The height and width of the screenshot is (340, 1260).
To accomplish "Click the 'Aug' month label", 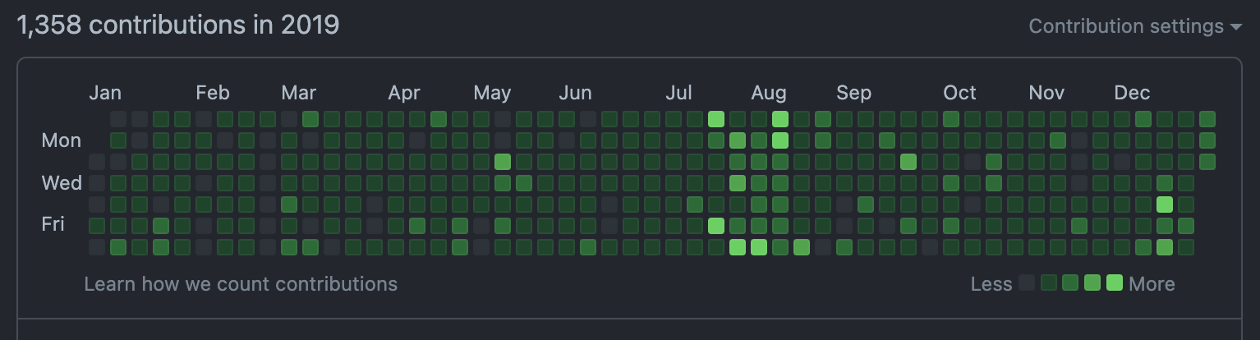I will [769, 93].
